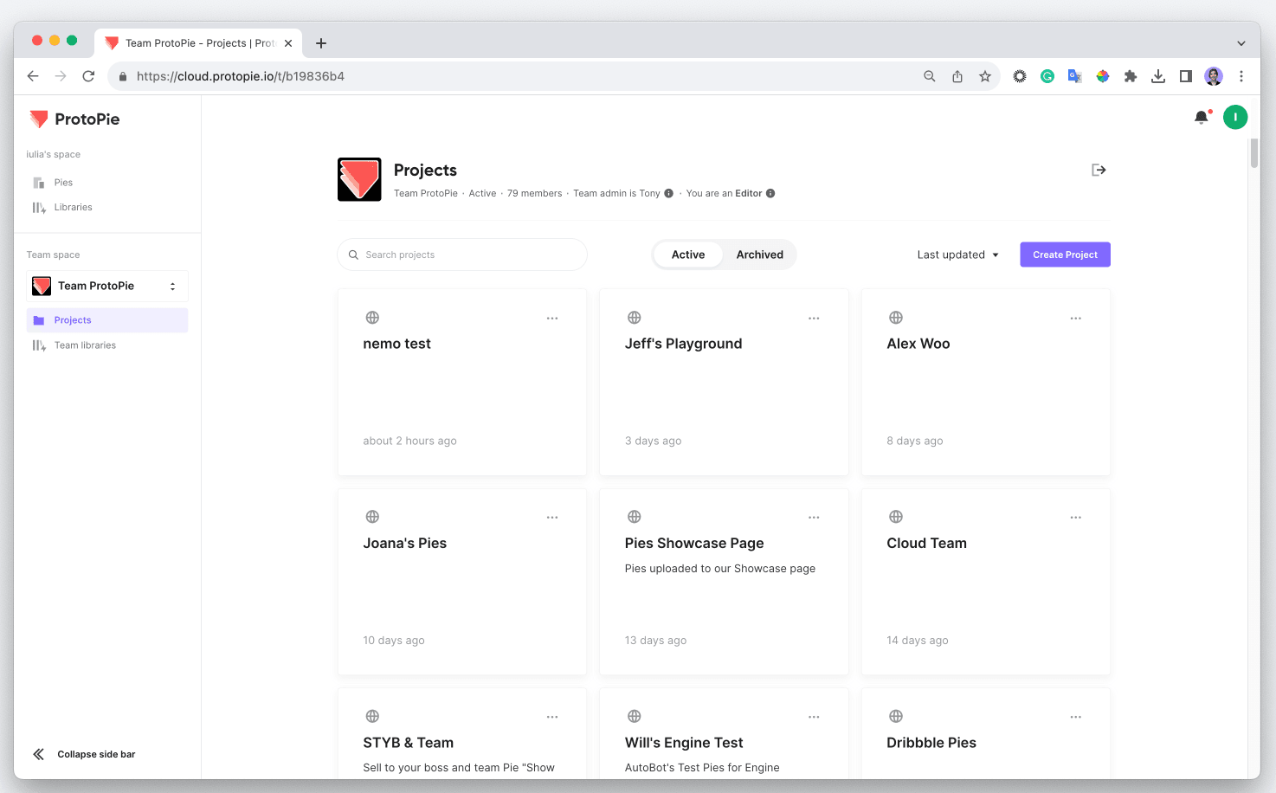Click the Team ProtoPie project logo thumbnail

pos(359,179)
